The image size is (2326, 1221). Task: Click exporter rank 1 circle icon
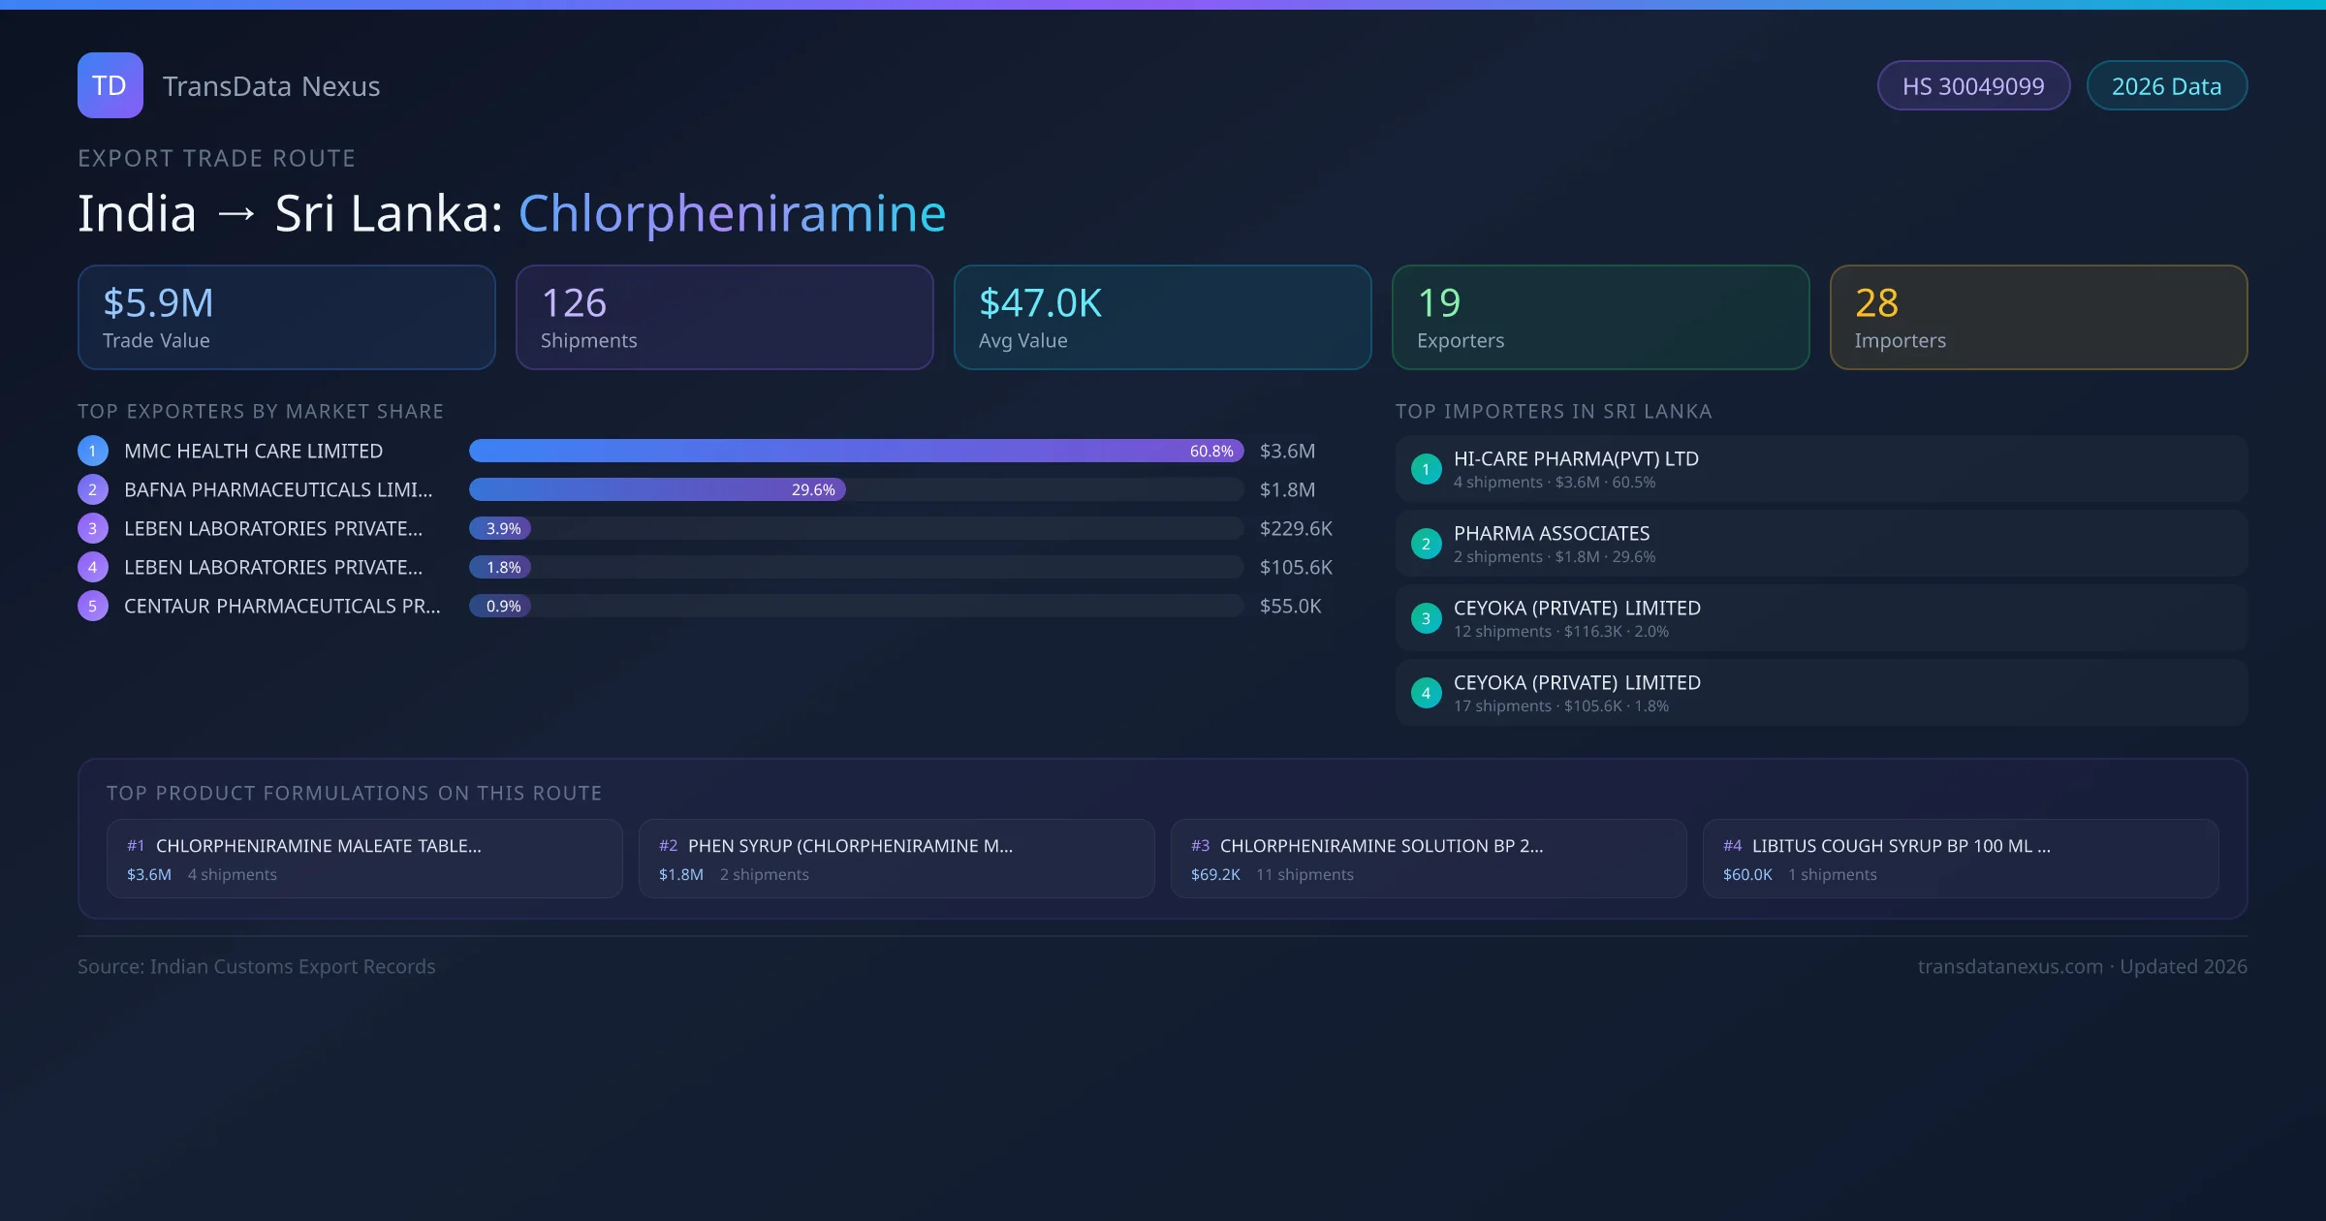tap(92, 451)
